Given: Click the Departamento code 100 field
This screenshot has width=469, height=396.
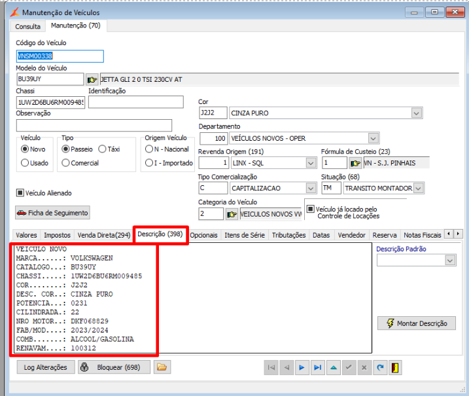Looking at the screenshot, I should (x=213, y=138).
